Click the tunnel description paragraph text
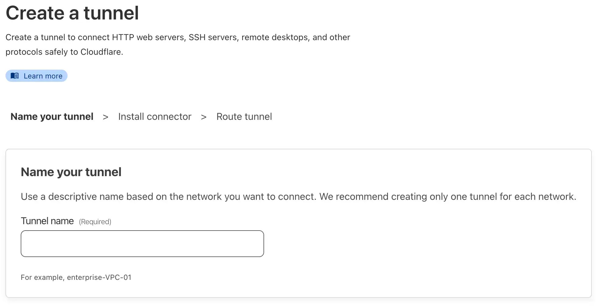 tap(178, 44)
